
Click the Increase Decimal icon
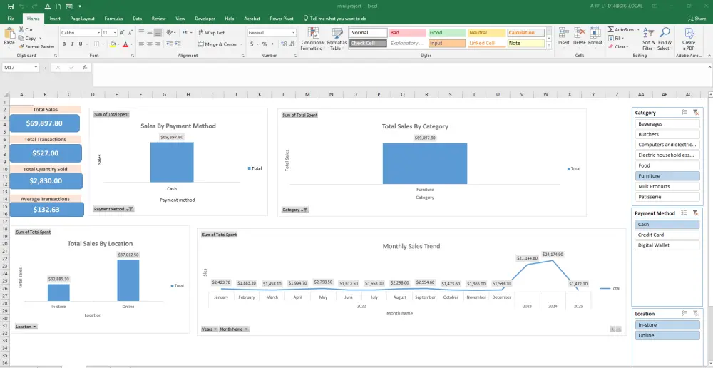coord(284,44)
